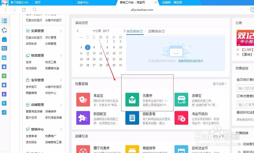Click the green calendar sidebar icon
The width and height of the screenshot is (254, 153).
coord(4,76)
